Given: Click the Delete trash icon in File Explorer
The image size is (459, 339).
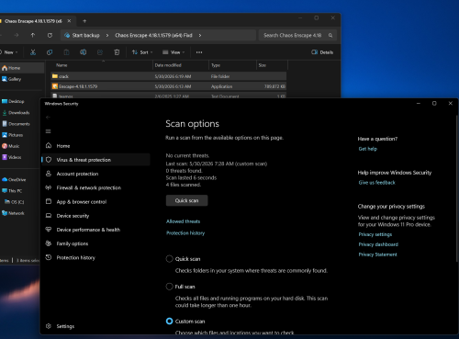Looking at the screenshot, I should 117,52.
